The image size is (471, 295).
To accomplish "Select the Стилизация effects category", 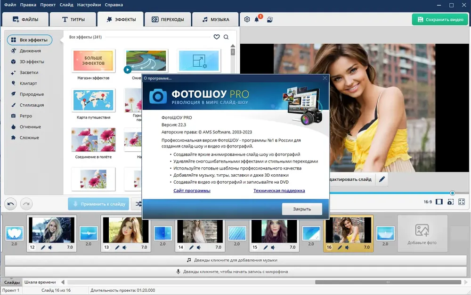I will coord(32,105).
